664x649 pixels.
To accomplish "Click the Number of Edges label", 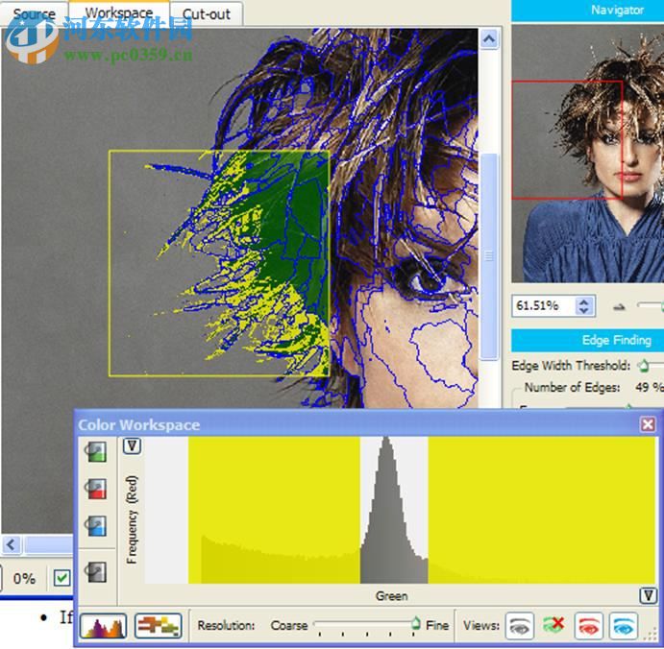I will click(572, 387).
